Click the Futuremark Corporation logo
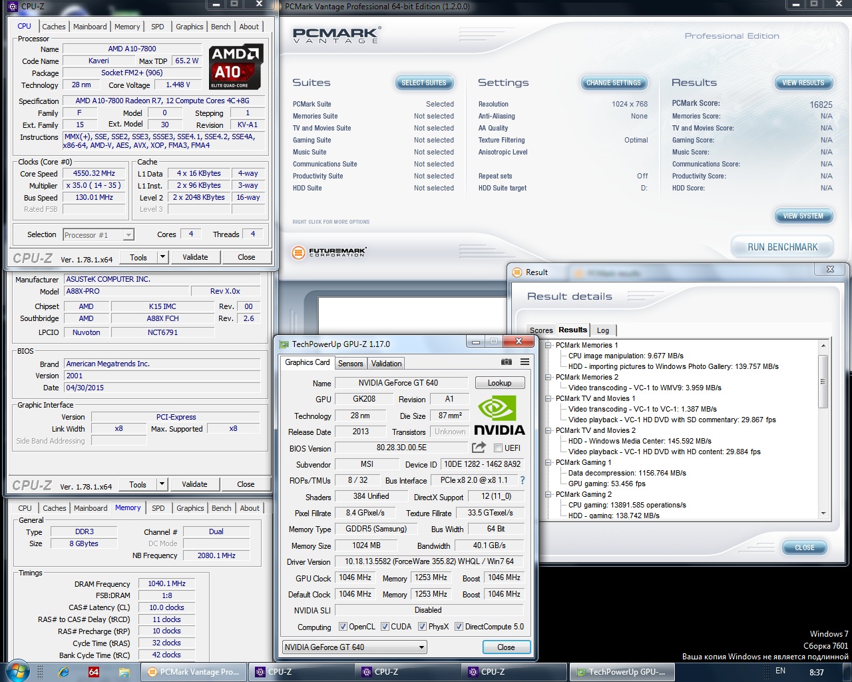852x682 pixels. click(330, 252)
